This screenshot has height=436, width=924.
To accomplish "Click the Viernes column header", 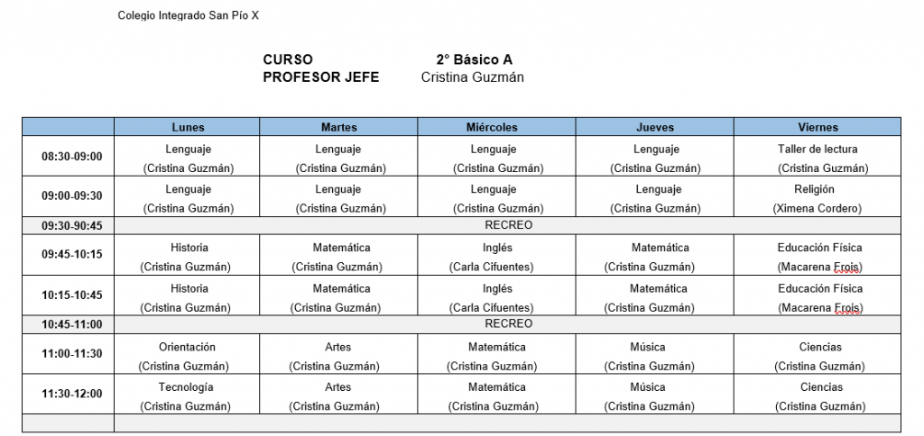I will click(x=818, y=127).
